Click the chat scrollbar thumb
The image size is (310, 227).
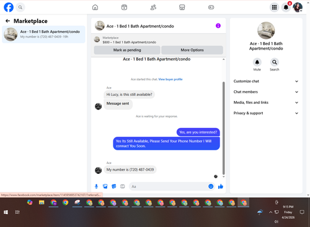point(223,128)
